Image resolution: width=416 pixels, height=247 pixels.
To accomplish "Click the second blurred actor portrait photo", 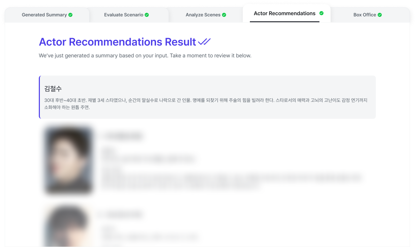I will tap(69, 226).
